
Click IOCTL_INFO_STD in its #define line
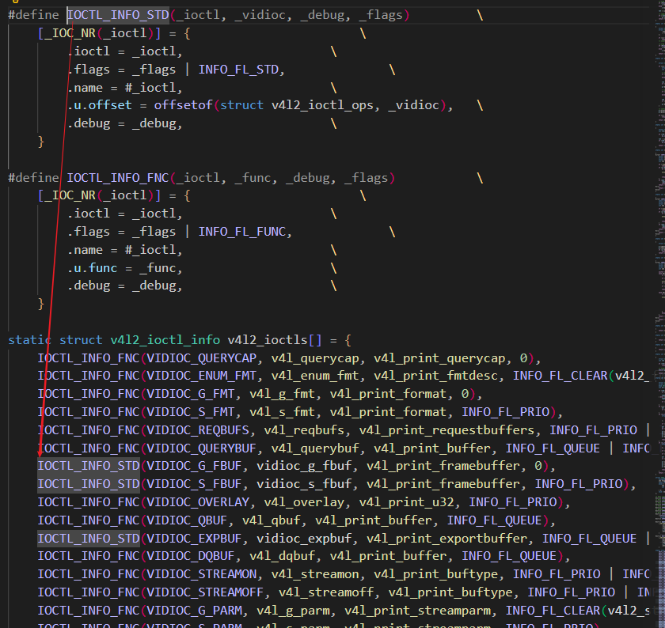(118, 15)
